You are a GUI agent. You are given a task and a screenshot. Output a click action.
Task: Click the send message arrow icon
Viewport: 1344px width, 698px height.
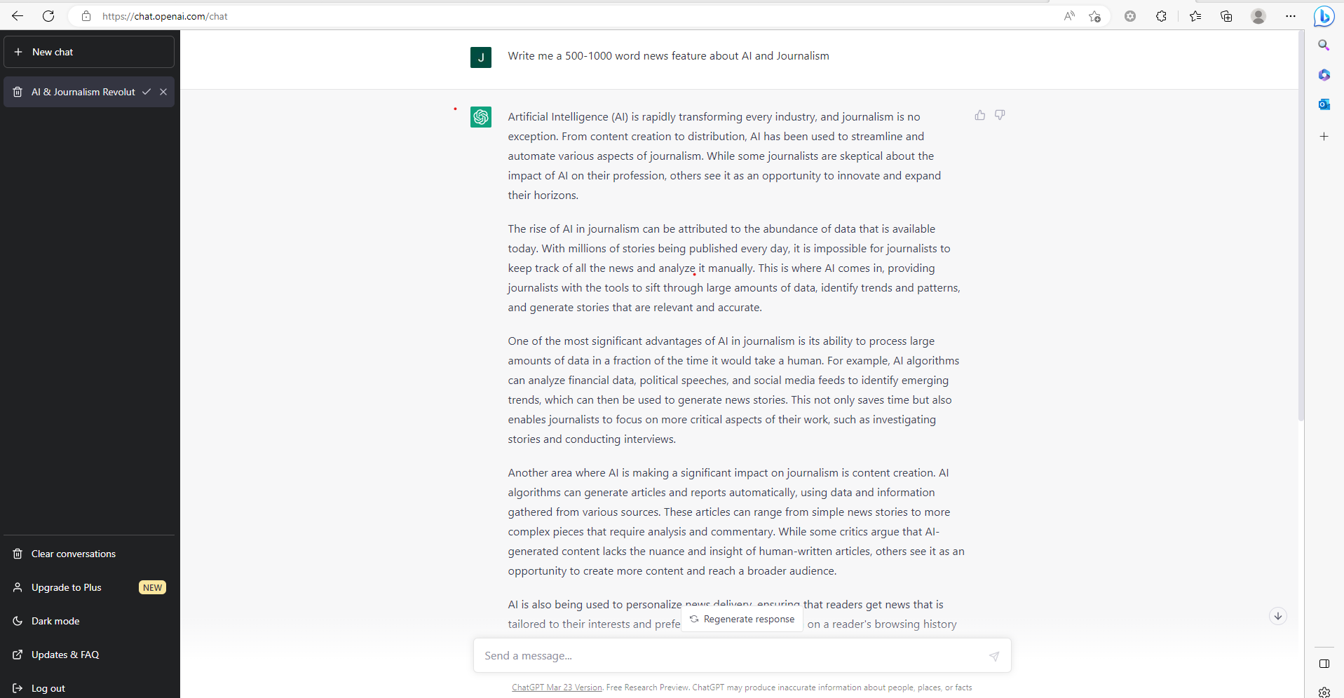pos(993,656)
